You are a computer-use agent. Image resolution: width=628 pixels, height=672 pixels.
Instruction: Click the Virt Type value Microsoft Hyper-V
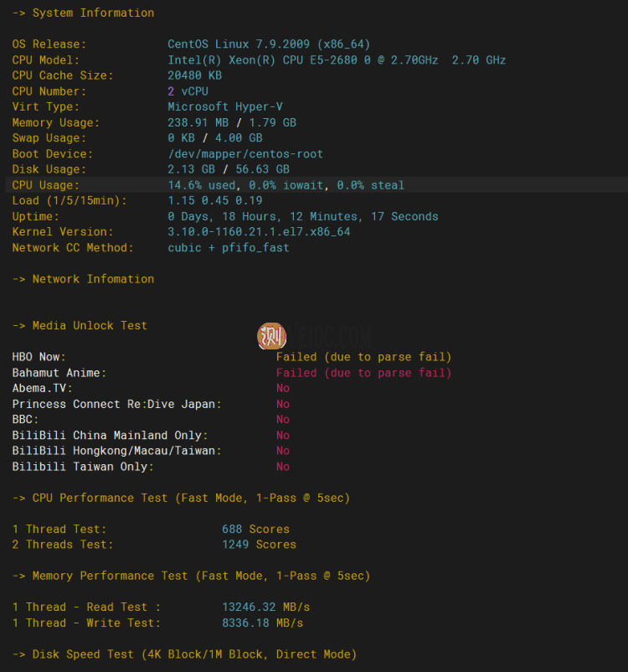pyautogui.click(x=225, y=106)
